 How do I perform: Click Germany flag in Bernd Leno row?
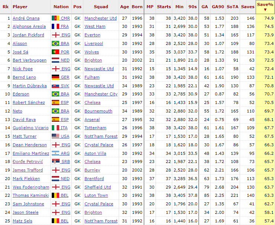coord(55,77)
